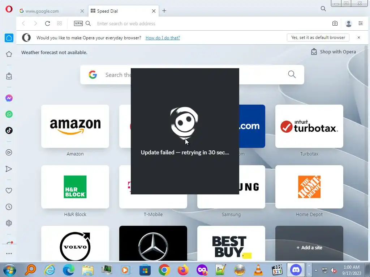Image resolution: width=370 pixels, height=277 pixels.
Task: Launch Microsoft Edge from the taskbar
Action: click(x=68, y=270)
